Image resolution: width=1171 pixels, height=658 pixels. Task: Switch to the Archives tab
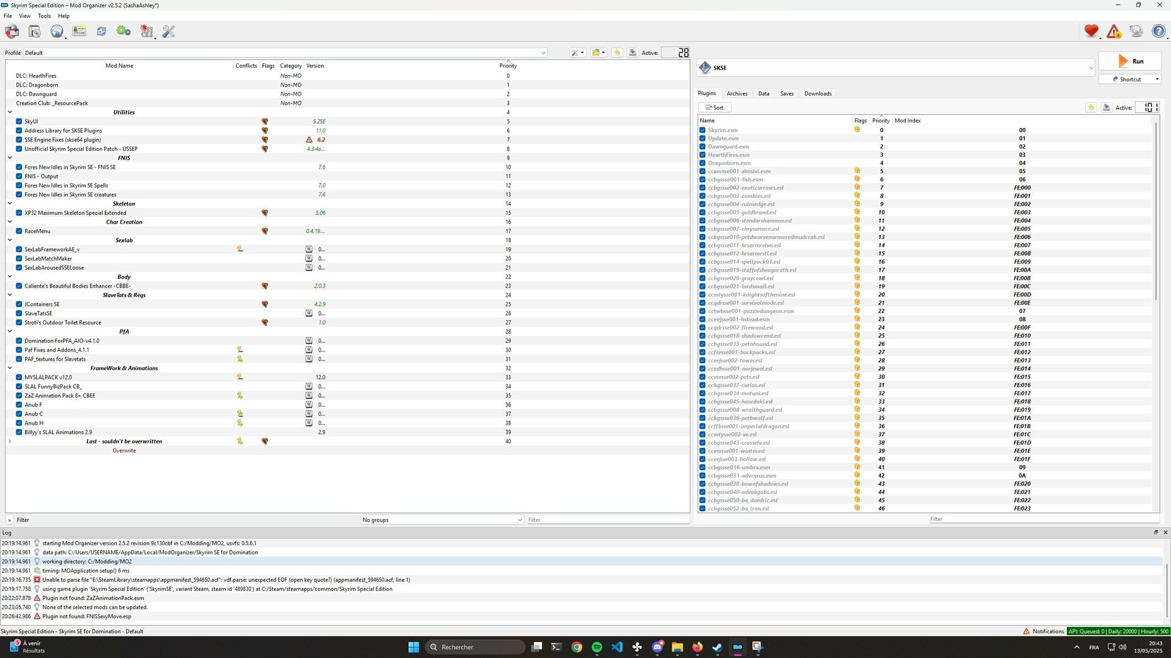pyautogui.click(x=737, y=94)
